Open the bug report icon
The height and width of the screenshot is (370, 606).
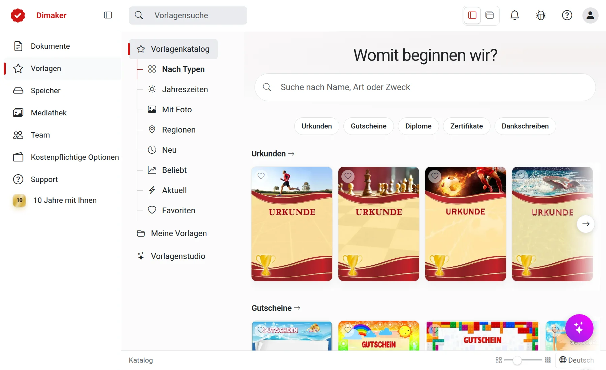point(541,15)
